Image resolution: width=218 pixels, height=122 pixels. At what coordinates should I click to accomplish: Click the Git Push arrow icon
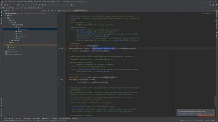(x=63, y=5)
